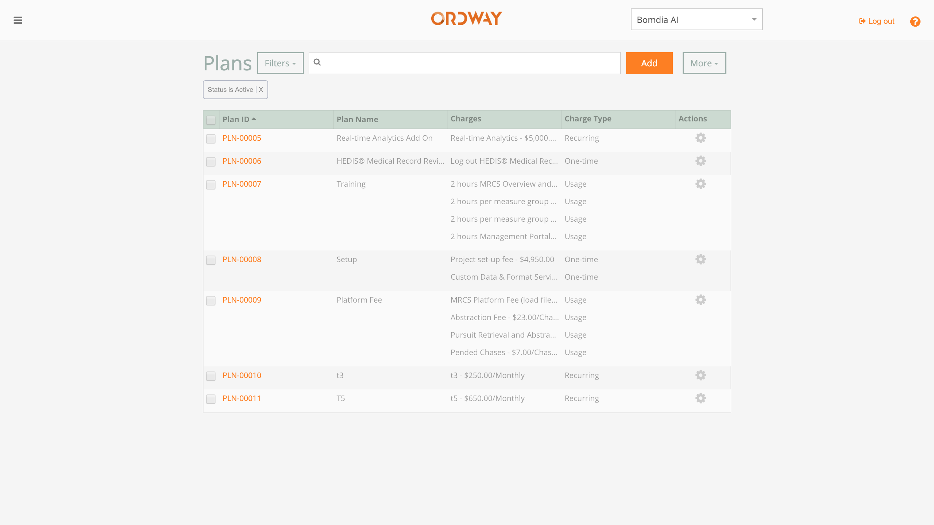
Task: Open the PLN-00010 plan link
Action: [242, 376]
